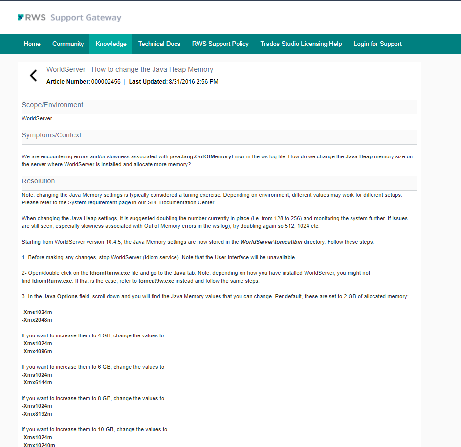461x447 pixels.
Task: Click the -Xmx2048m default value
Action: pos(37,320)
